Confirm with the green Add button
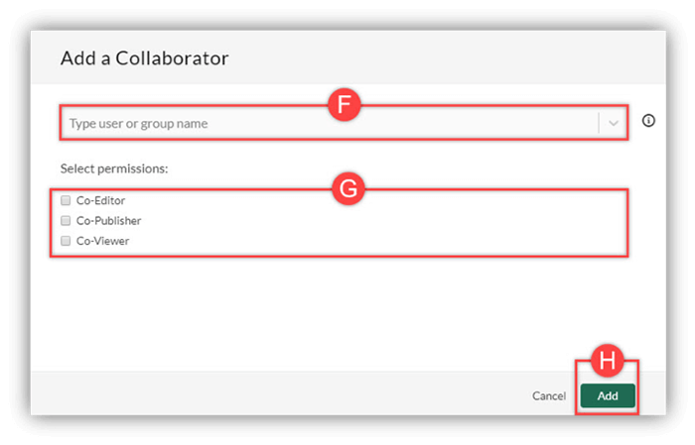 (608, 395)
